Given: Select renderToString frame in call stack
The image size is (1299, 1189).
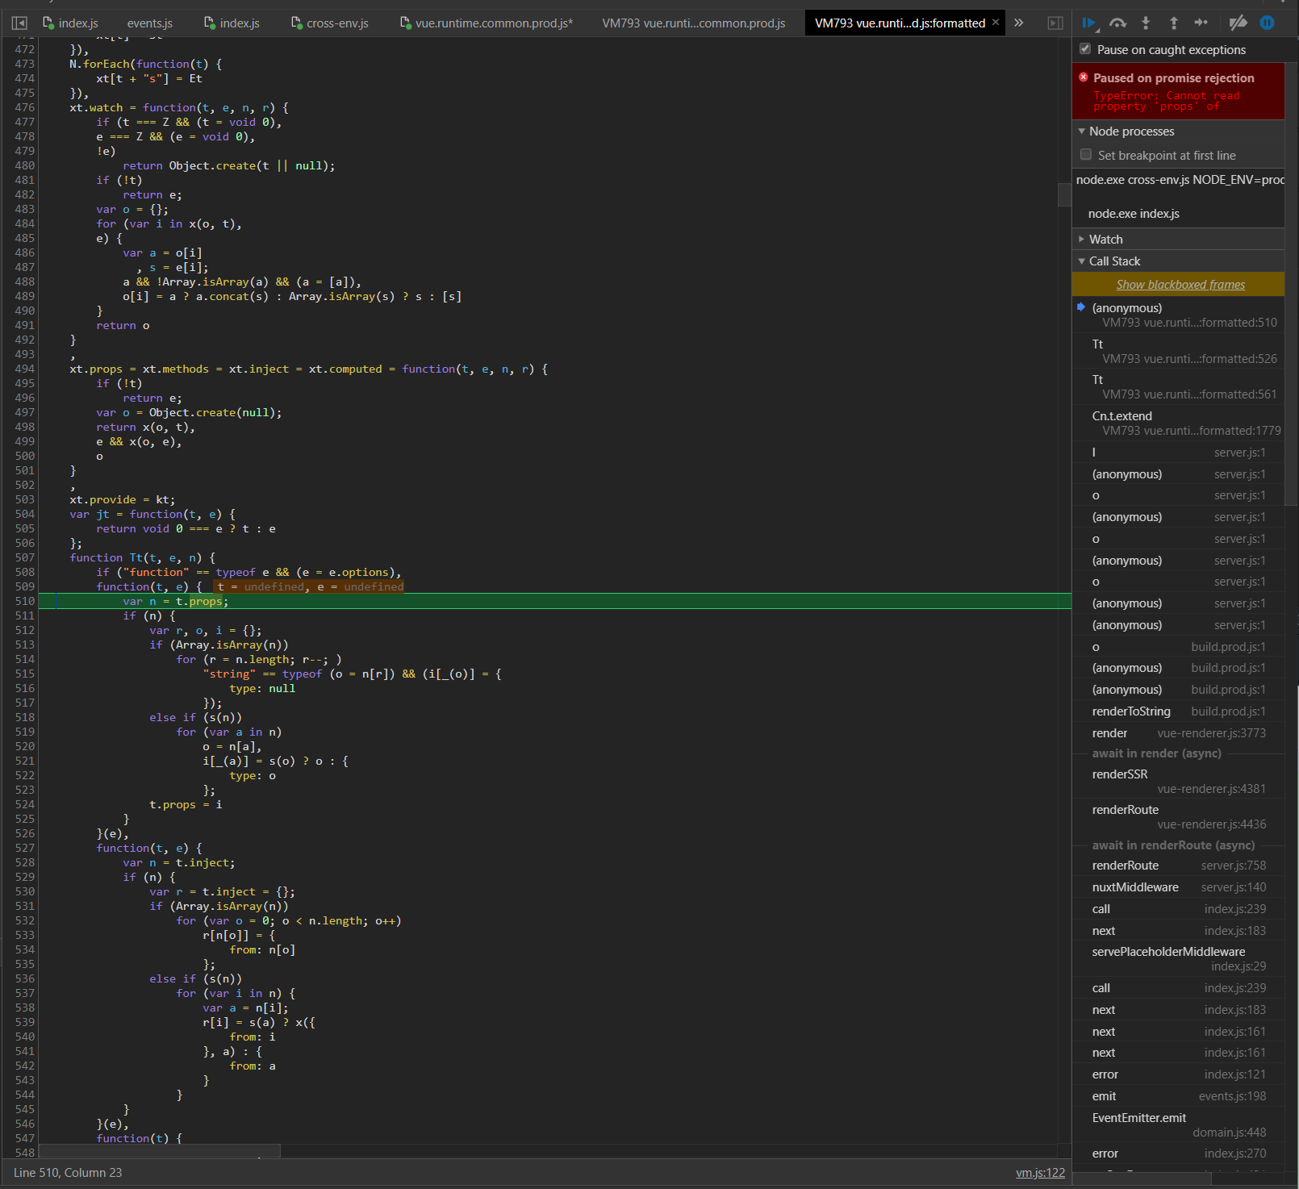Looking at the screenshot, I should pos(1178,711).
